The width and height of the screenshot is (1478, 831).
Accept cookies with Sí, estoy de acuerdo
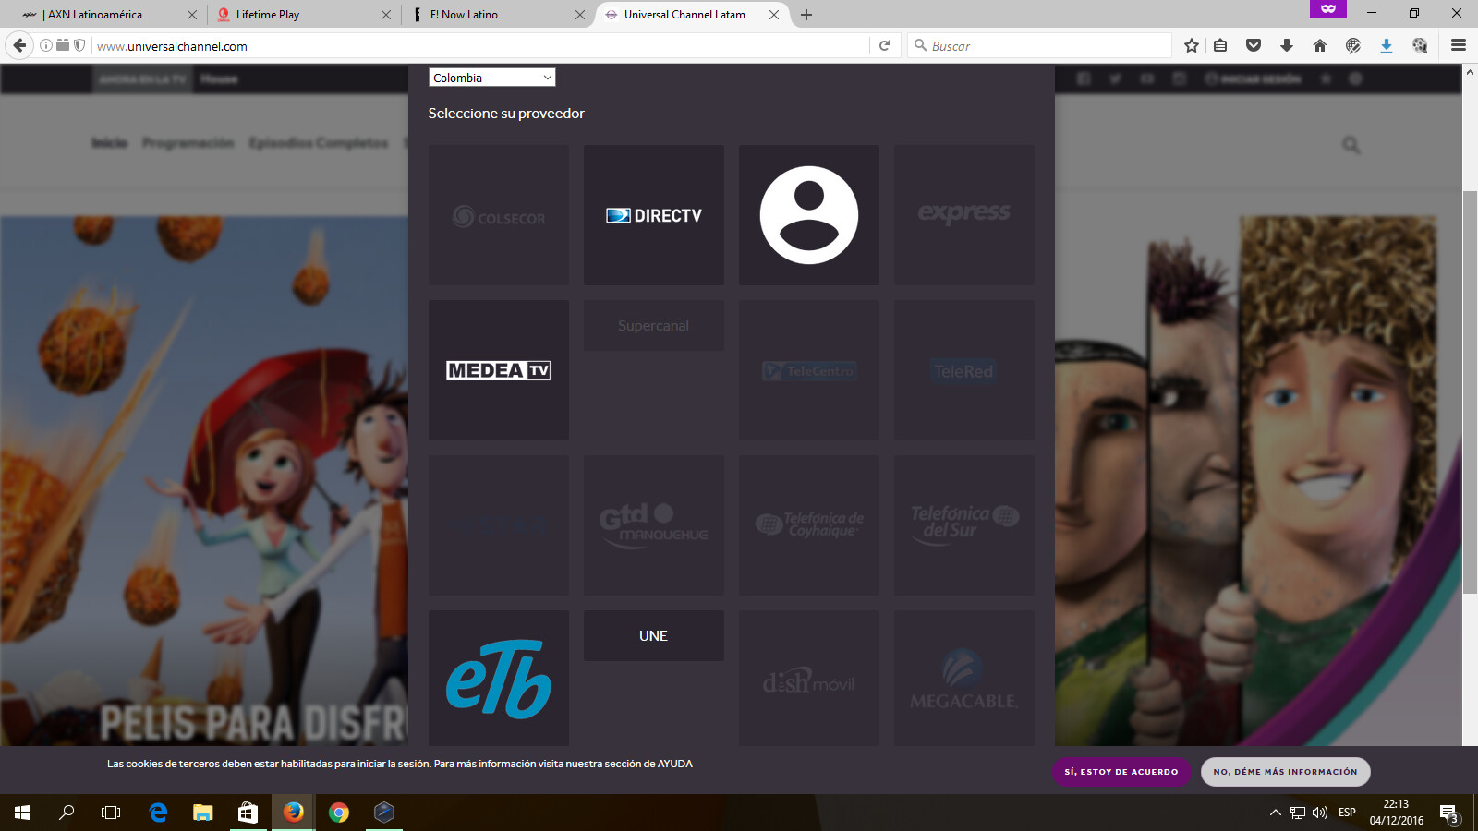pyautogui.click(x=1121, y=772)
